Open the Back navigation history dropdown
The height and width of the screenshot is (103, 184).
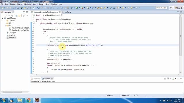tap(134, 8)
